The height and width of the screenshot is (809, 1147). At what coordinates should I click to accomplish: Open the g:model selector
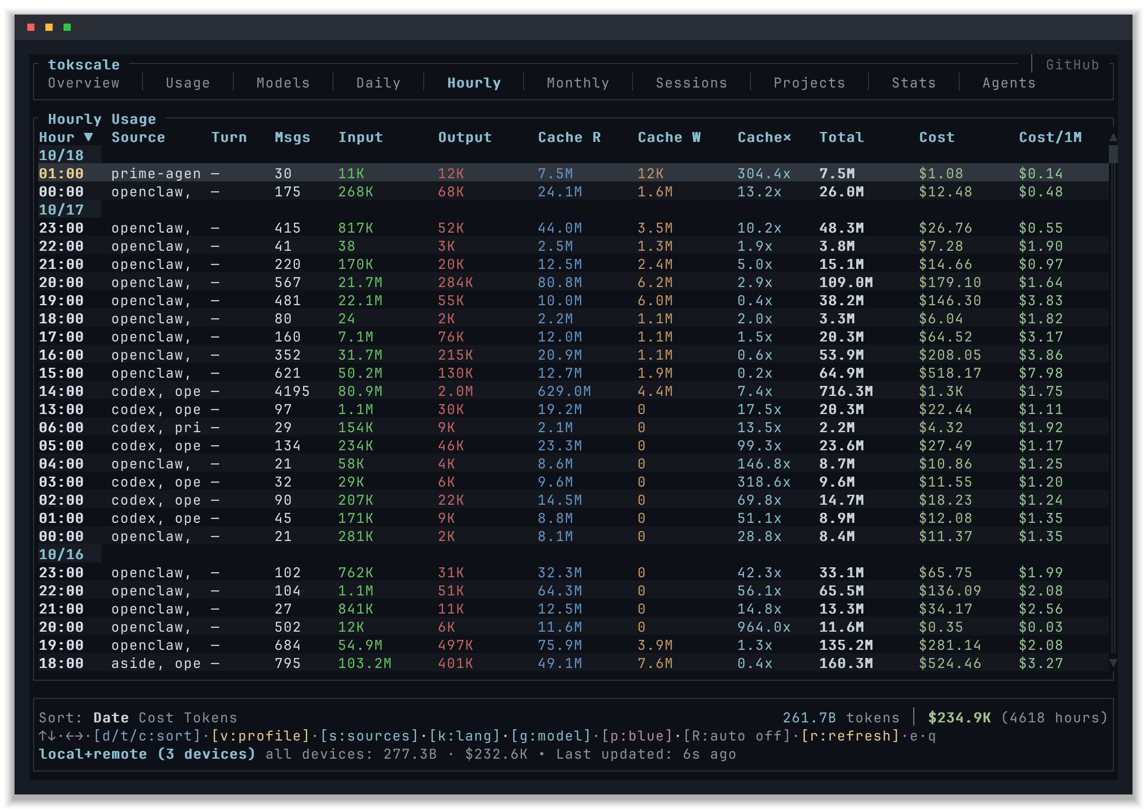point(551,736)
